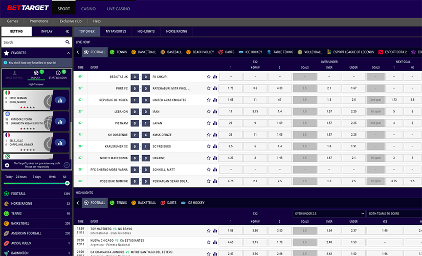Open TargetTip settings gear
422x256 pixels.
pyautogui.click(x=7, y=165)
